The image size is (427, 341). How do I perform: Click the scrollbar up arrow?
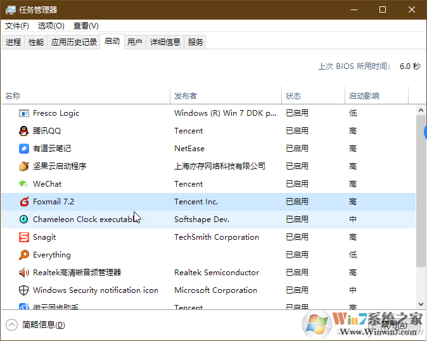(x=421, y=110)
